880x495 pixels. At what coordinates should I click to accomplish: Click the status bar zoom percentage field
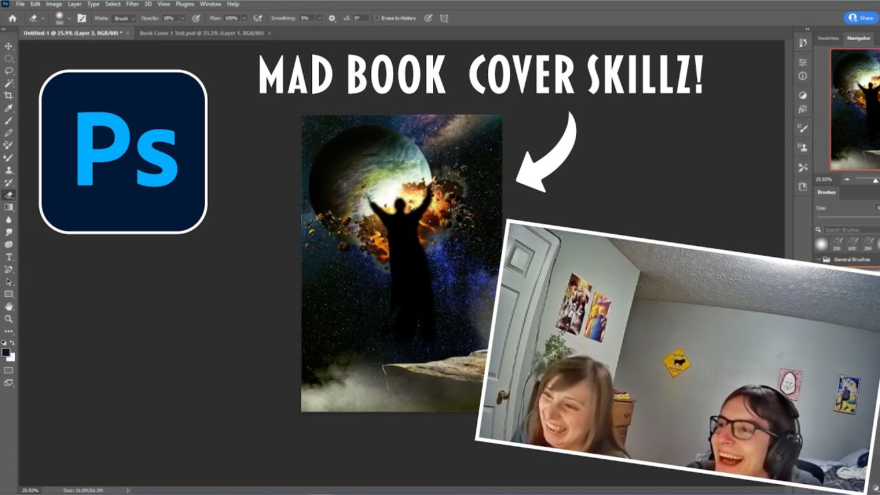coord(30,490)
